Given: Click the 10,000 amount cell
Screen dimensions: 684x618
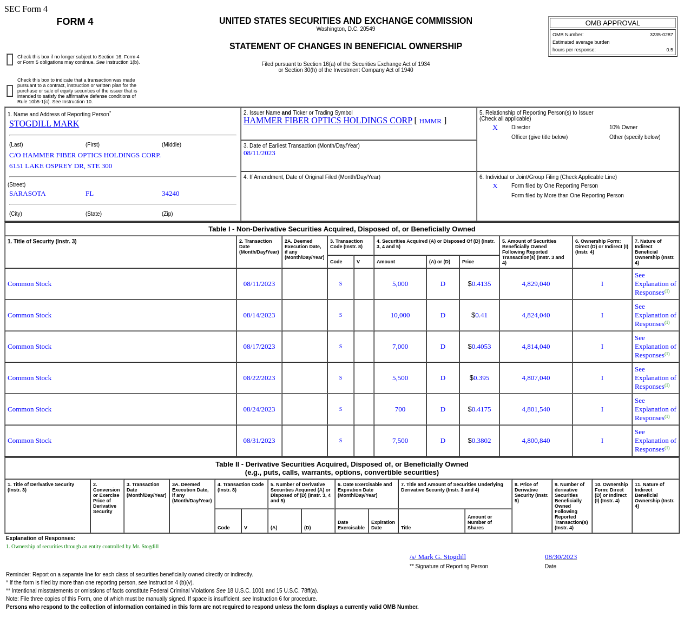Looking at the screenshot, I should (400, 315).
